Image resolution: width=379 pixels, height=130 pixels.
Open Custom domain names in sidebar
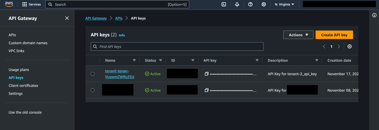(x=28, y=43)
